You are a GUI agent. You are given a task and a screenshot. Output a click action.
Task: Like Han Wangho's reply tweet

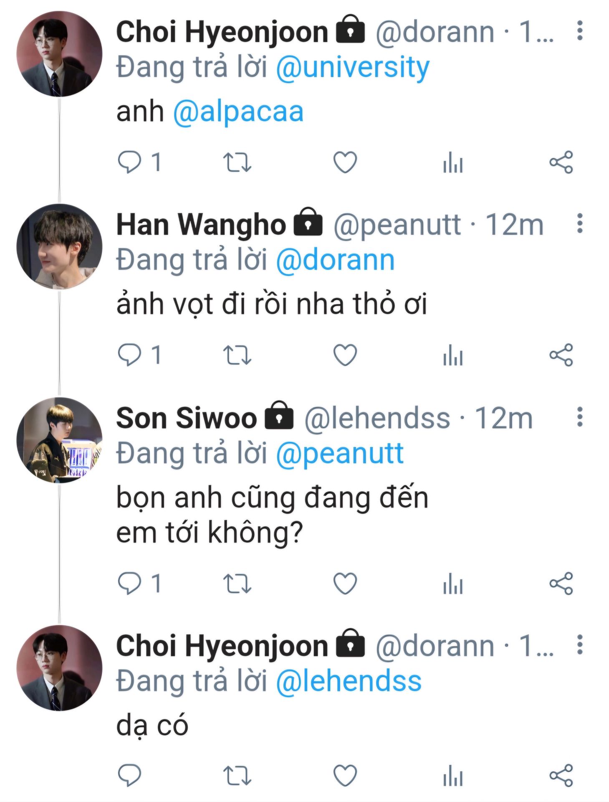pos(345,355)
